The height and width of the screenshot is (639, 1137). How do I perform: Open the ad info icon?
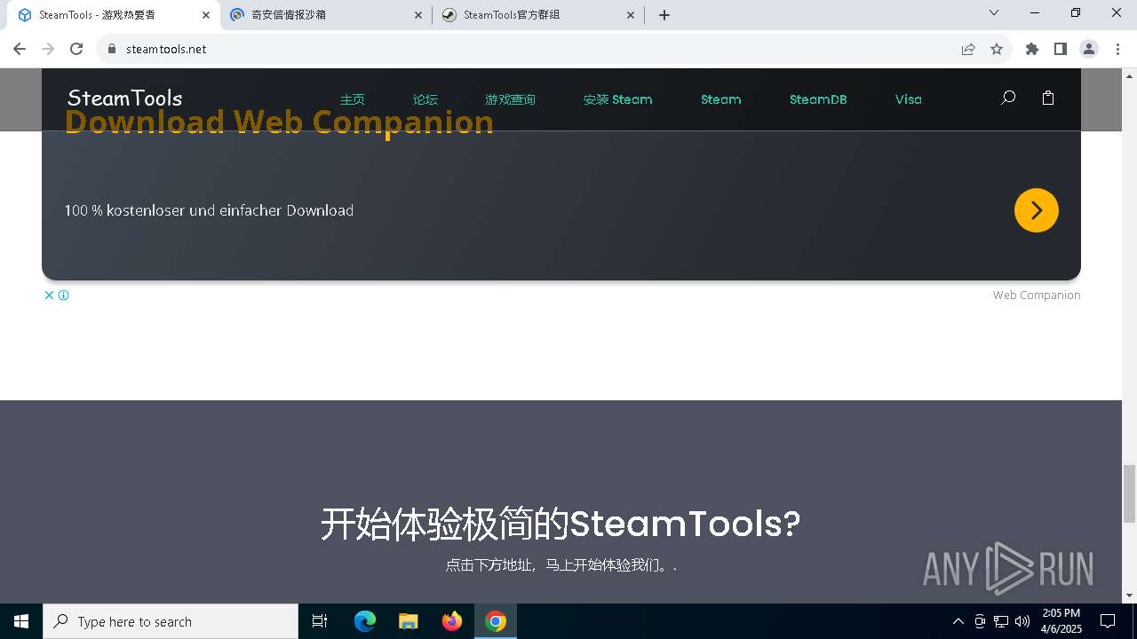pos(64,295)
